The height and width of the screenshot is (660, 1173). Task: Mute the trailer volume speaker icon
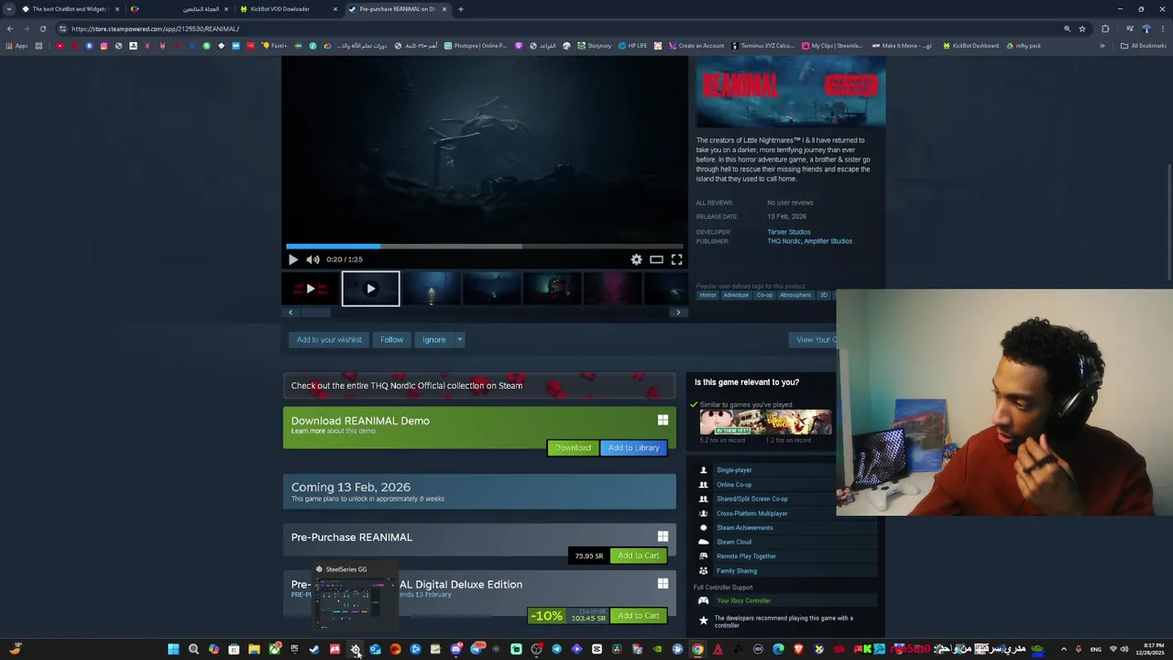tap(312, 259)
